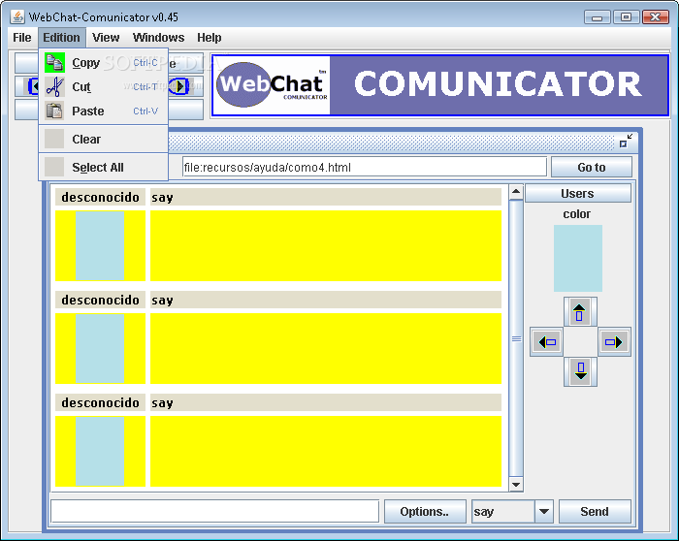This screenshot has height=541, width=679.
Task: Click the chat scrollbar up arrow
Action: [516, 191]
